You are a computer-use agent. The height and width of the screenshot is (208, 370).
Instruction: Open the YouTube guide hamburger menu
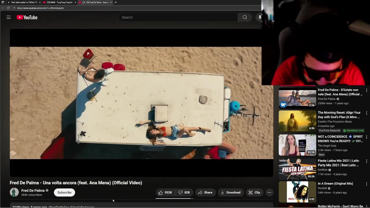(x=9, y=17)
